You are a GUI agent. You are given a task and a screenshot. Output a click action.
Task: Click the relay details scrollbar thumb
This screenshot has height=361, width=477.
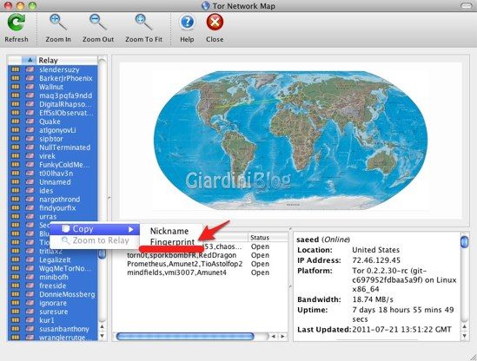tap(464, 242)
